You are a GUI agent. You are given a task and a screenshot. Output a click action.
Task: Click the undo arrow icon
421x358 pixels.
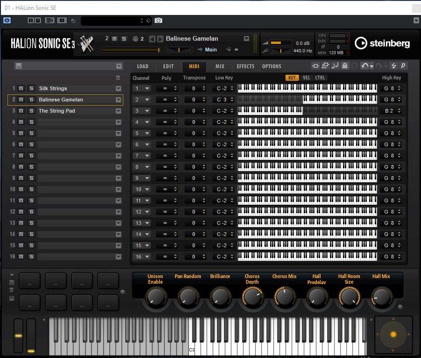pos(364,65)
